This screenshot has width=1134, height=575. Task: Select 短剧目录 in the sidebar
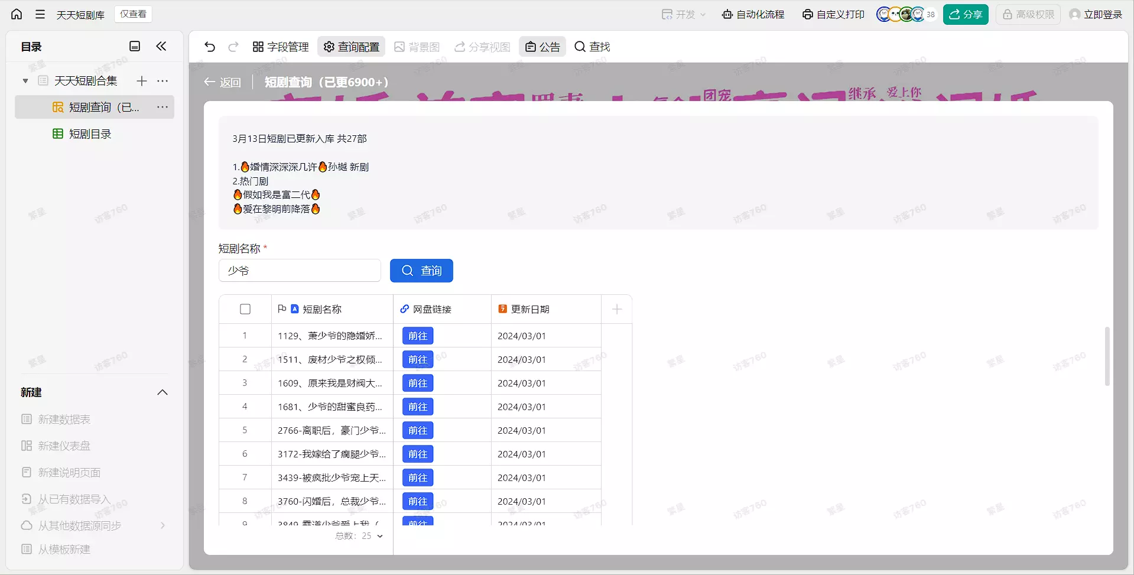pos(90,134)
